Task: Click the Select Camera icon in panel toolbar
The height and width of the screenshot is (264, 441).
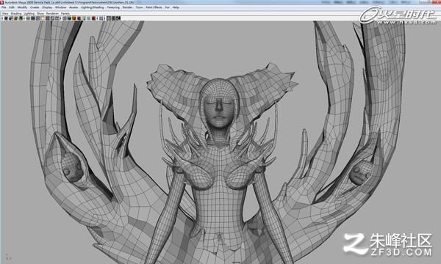Action: pos(6,18)
